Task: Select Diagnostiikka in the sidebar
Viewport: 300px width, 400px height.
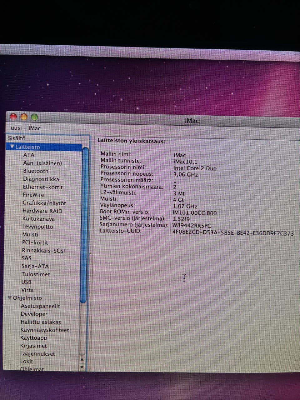Action: tap(41, 179)
